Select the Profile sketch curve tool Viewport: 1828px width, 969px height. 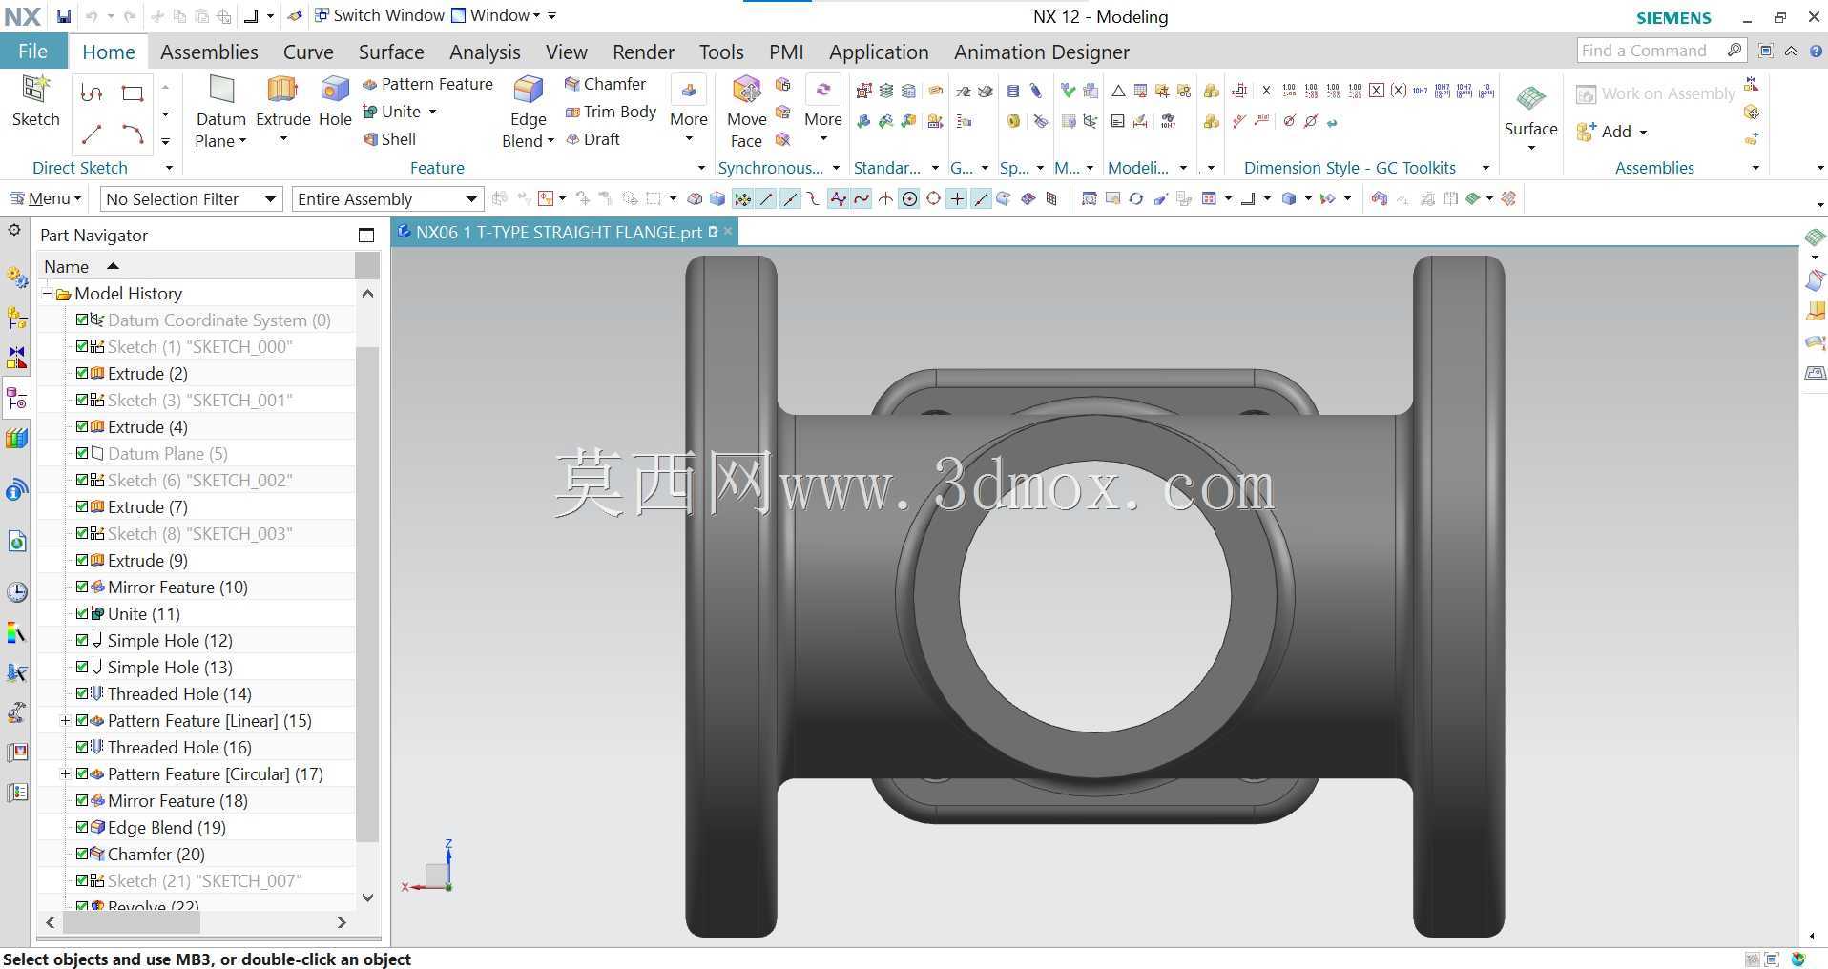click(x=92, y=93)
